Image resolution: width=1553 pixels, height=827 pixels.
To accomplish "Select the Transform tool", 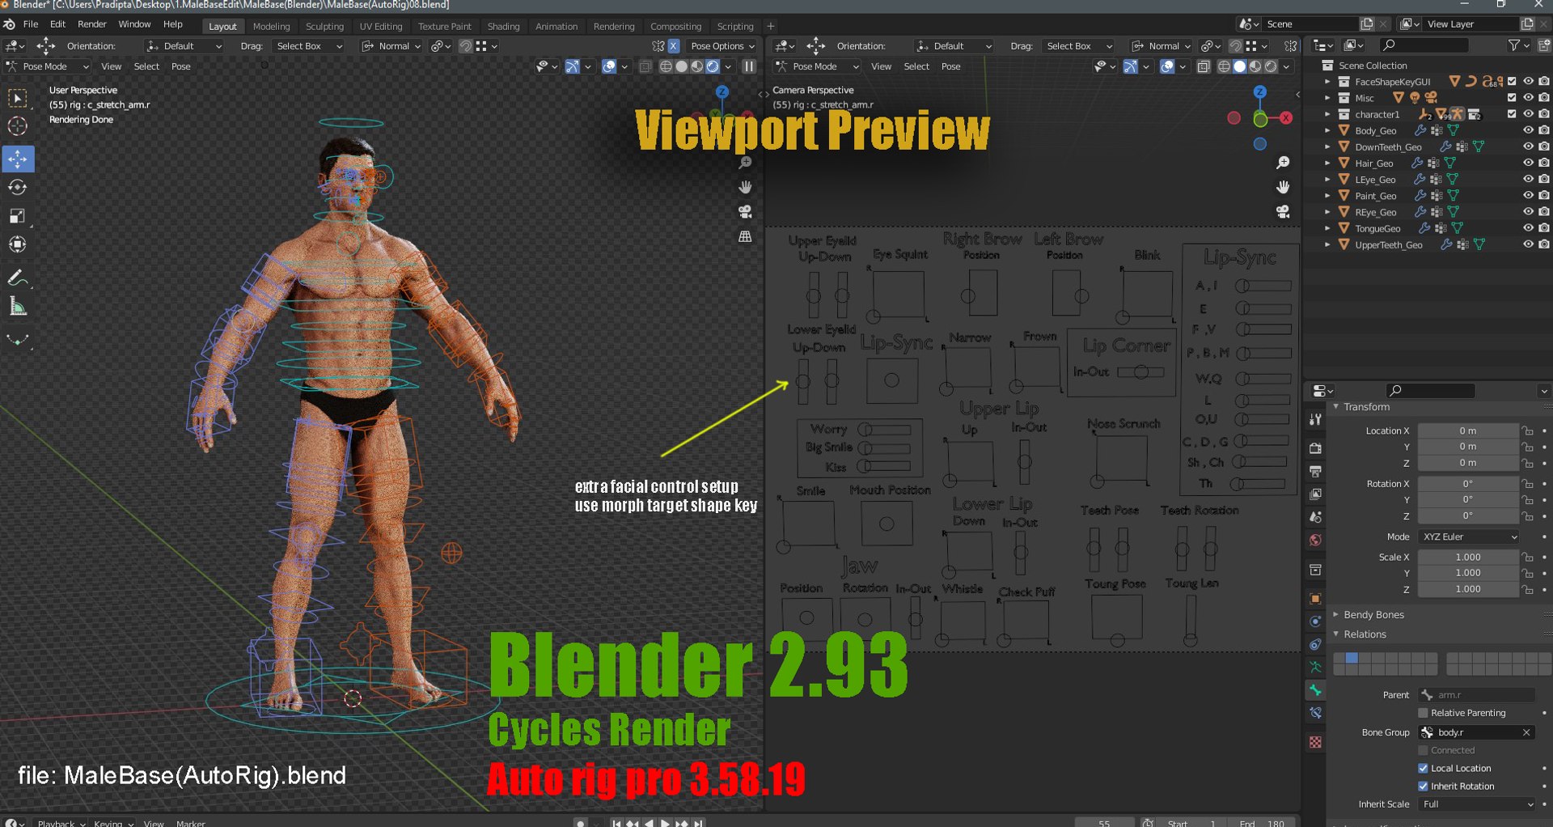I will coord(17,244).
